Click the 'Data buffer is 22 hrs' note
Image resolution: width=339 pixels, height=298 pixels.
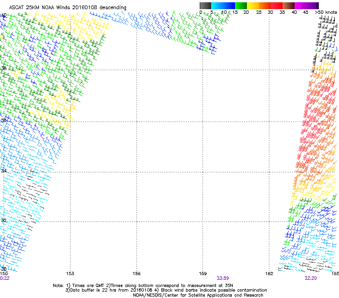pyautogui.click(x=109, y=290)
